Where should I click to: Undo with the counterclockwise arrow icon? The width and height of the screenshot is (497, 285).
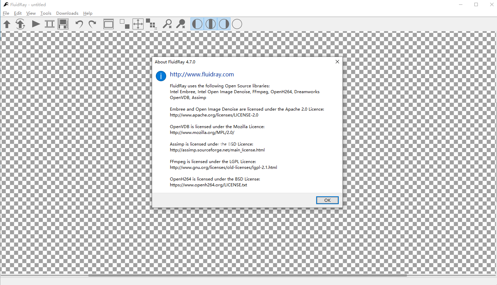[x=79, y=24]
